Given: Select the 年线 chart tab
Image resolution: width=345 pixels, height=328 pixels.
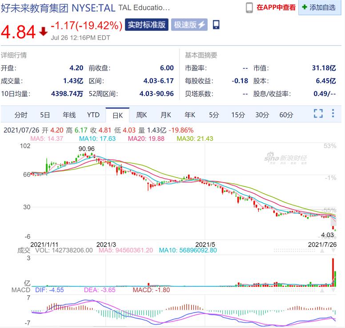Looking at the screenshot, I should click(69, 115).
